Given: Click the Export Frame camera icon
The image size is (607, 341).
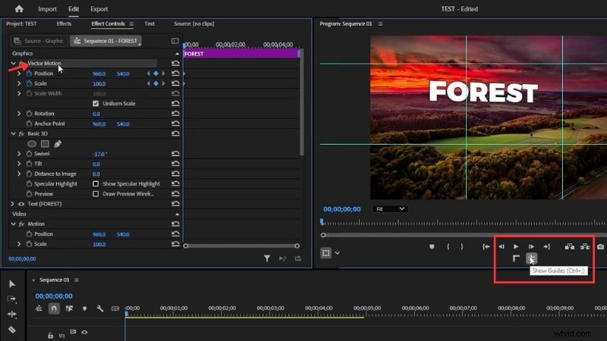Looking at the screenshot, I should tap(600, 247).
